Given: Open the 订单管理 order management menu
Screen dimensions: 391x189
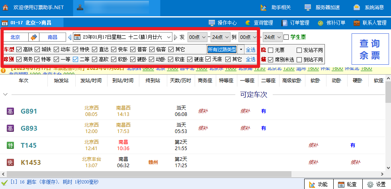Looking at the screenshot, I should coord(295,23).
